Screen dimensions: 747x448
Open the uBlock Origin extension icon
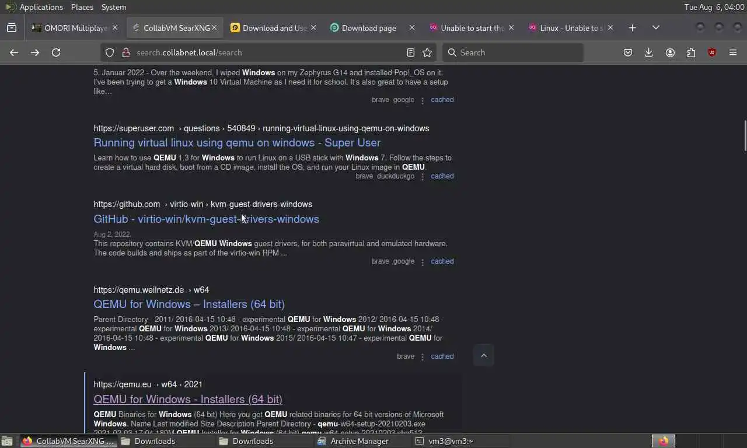(712, 52)
